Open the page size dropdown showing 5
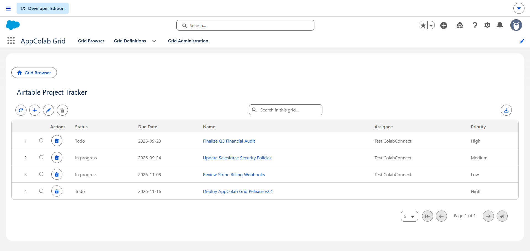 [409, 216]
